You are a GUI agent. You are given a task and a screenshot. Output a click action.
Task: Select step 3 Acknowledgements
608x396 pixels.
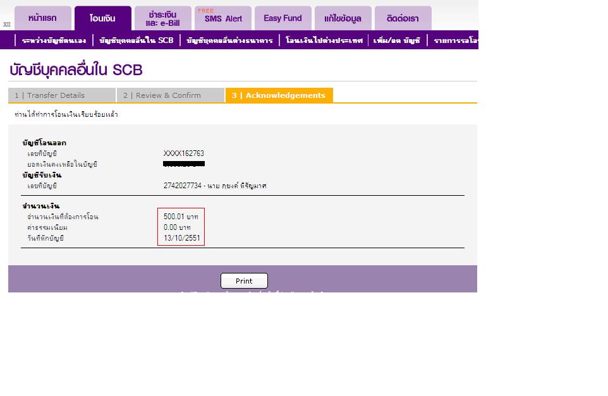tap(279, 95)
